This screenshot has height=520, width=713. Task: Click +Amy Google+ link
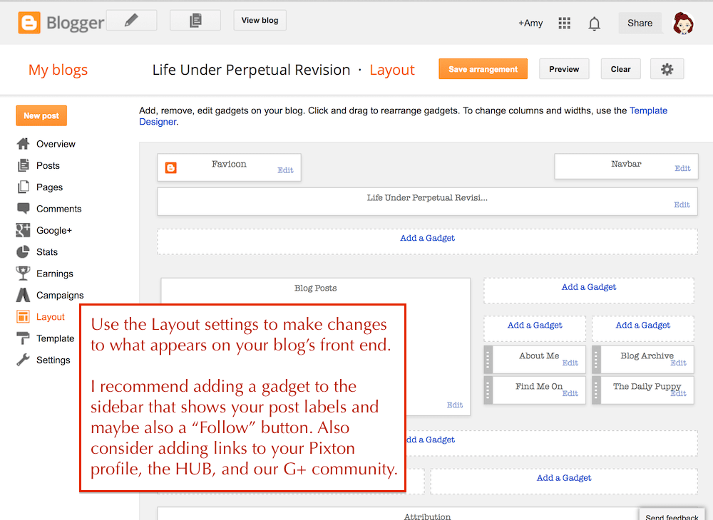point(530,24)
